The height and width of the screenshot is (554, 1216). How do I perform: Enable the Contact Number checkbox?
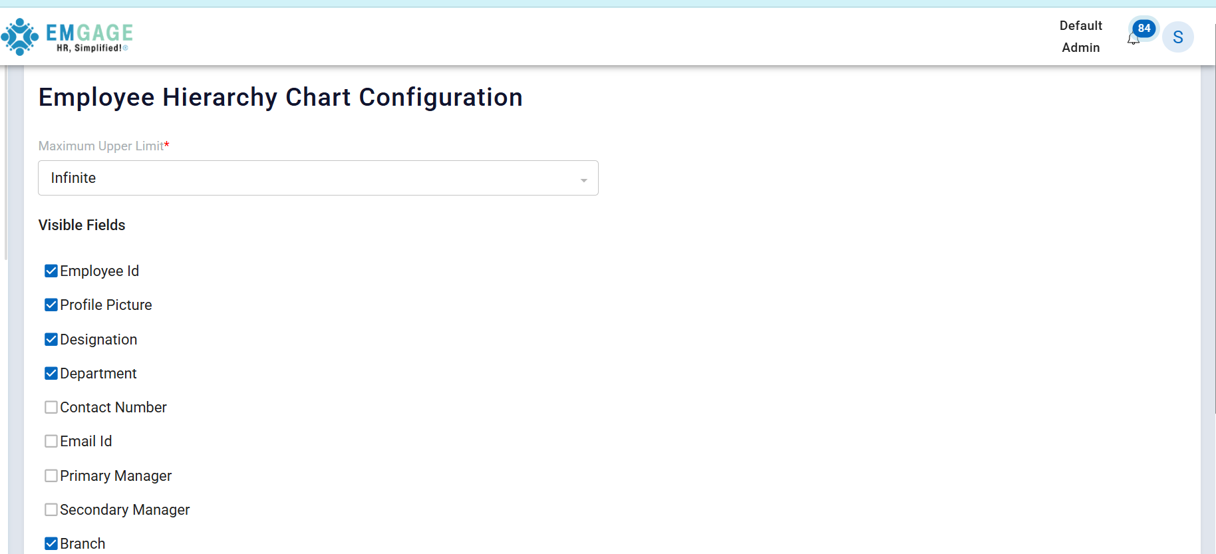(x=51, y=407)
